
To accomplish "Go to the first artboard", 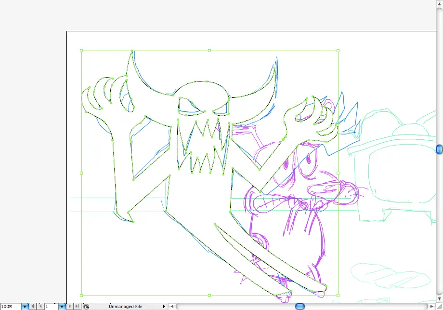I will coord(32,306).
